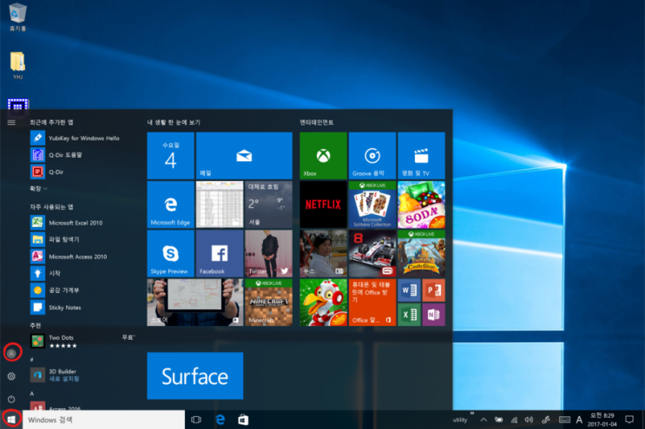Open the News tile with woman photo
The height and width of the screenshot is (429, 645).
[x=323, y=253]
